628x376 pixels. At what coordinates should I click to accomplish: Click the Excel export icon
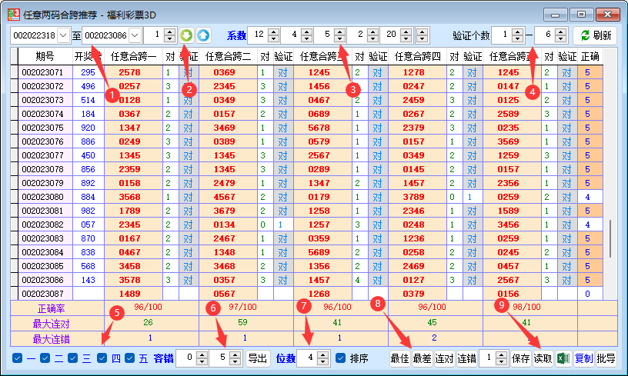pyautogui.click(x=563, y=358)
